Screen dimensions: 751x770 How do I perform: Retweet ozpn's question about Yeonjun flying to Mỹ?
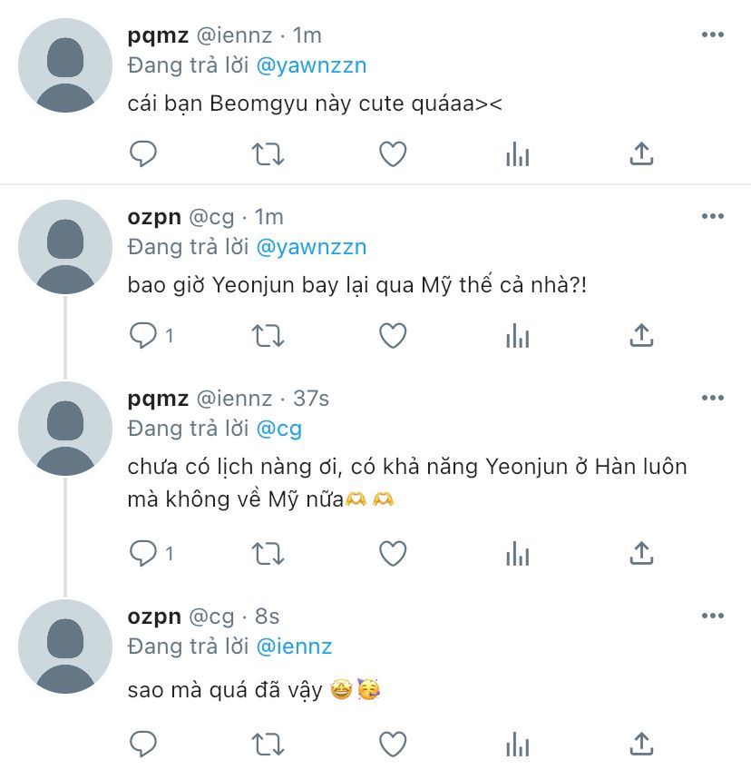(268, 335)
